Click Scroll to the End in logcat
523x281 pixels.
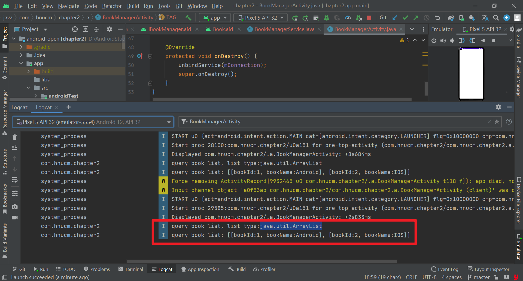[15, 148]
